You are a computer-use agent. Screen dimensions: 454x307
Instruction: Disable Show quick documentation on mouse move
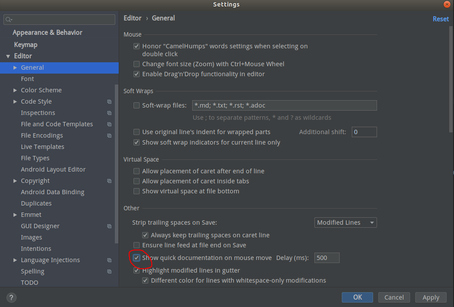(137, 258)
